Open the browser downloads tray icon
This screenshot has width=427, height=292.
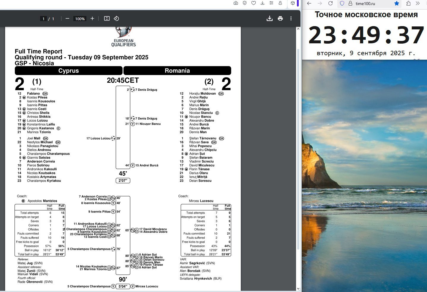pos(262,3)
